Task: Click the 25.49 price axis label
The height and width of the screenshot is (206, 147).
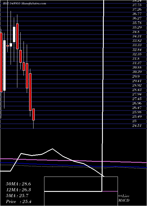Action: coord(137,117)
